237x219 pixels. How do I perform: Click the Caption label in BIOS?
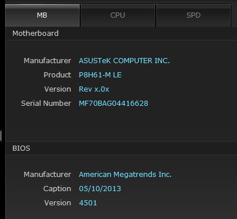[57, 189]
